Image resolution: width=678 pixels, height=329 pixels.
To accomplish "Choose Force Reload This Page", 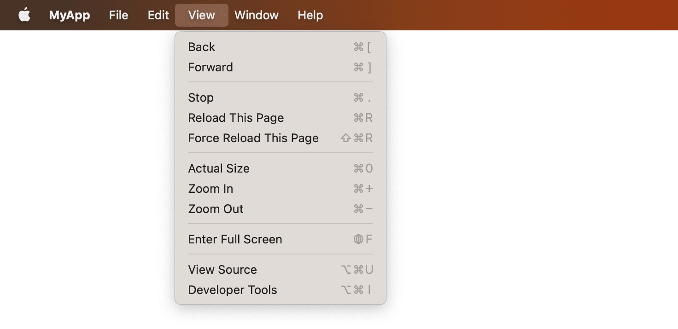I will (253, 138).
